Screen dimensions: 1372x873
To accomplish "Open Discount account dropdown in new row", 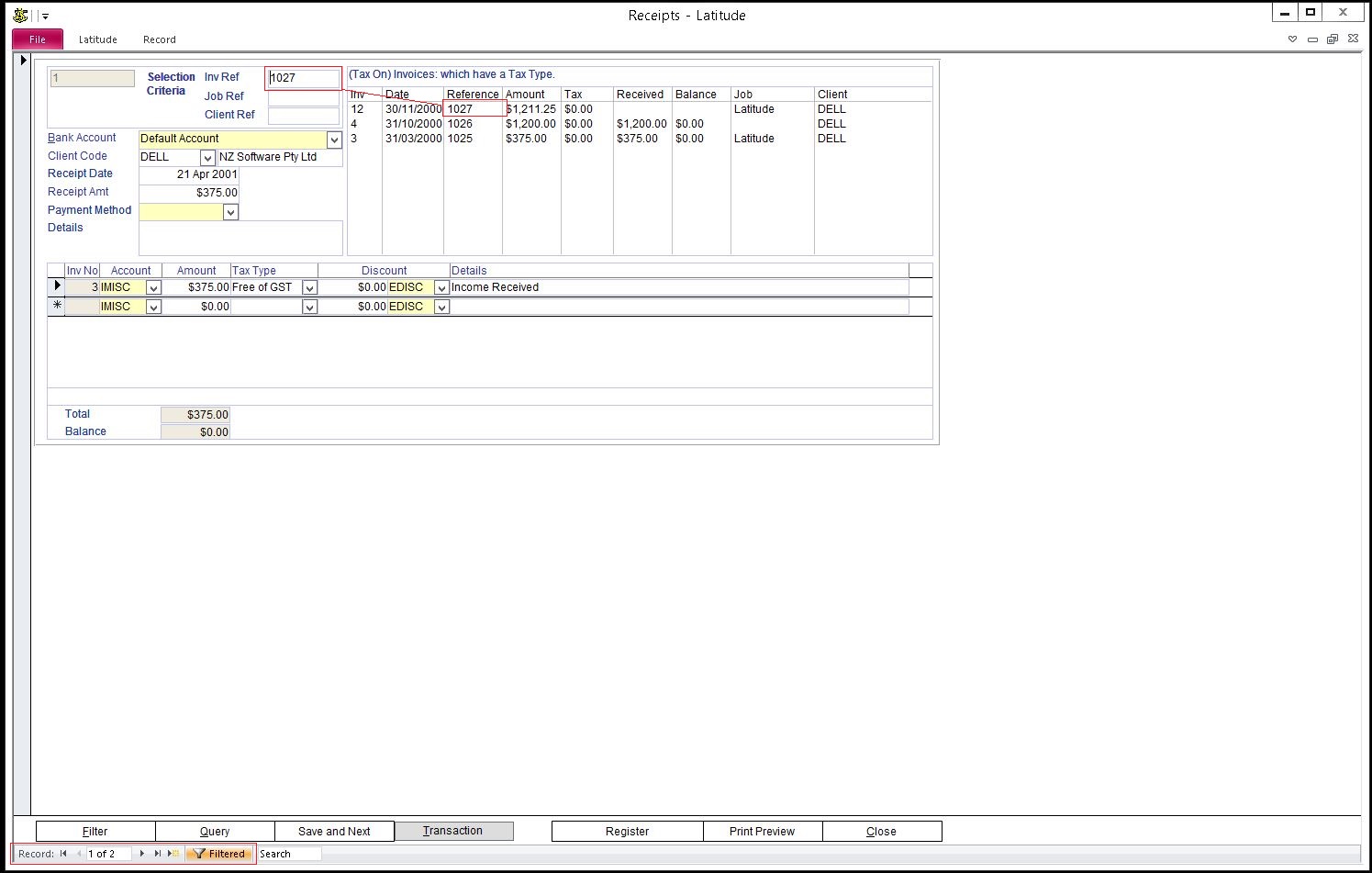I will tap(441, 308).
